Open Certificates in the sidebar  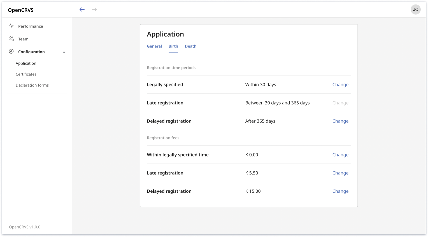26,74
